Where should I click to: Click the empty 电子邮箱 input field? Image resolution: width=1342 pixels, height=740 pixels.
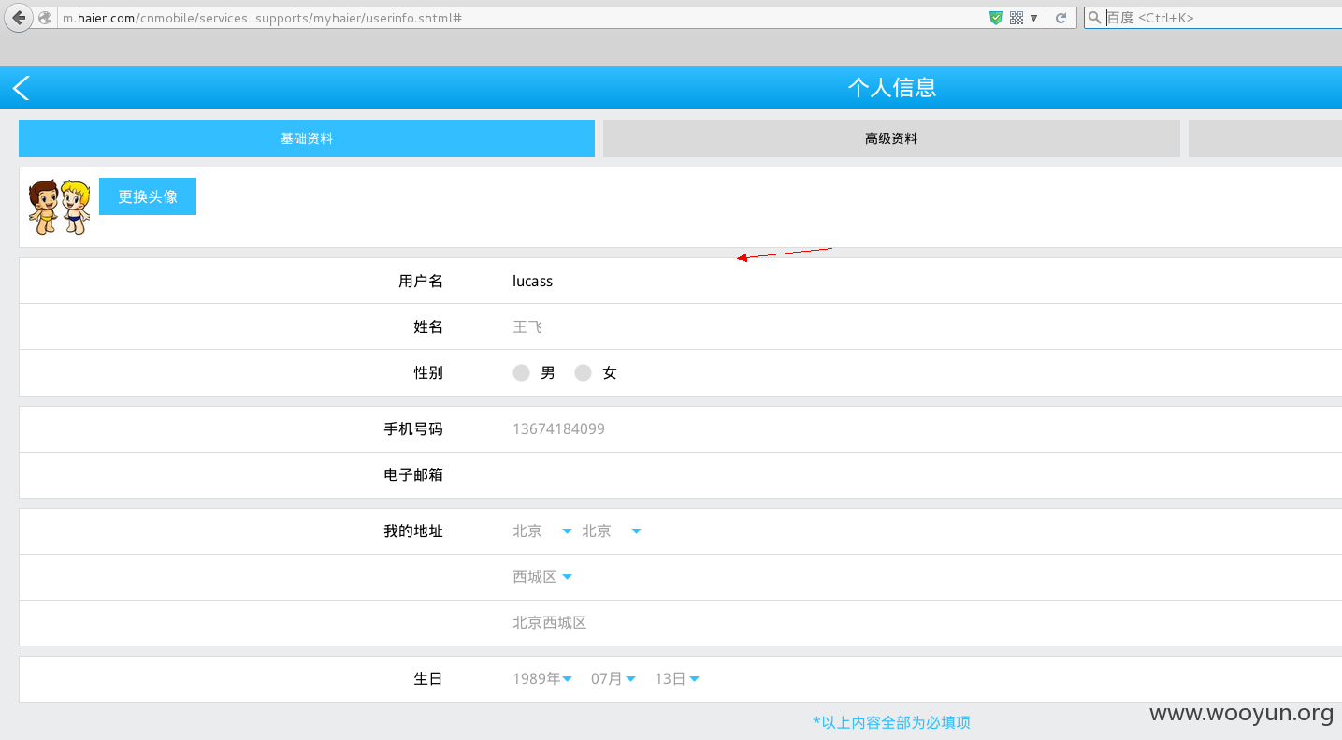point(926,474)
